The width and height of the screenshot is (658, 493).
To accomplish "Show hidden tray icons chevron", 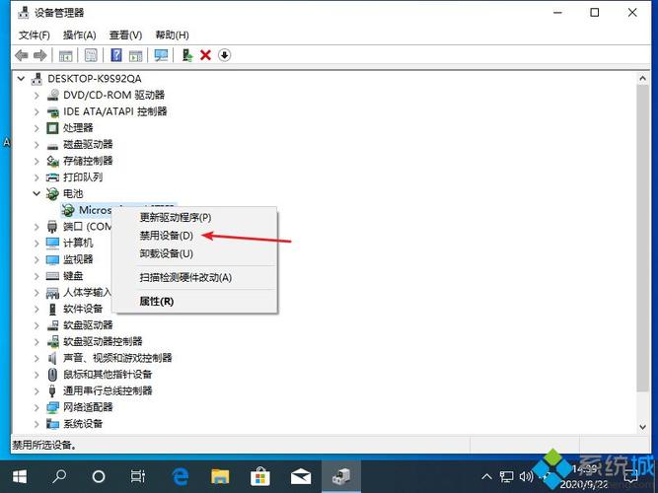I will pos(486,476).
